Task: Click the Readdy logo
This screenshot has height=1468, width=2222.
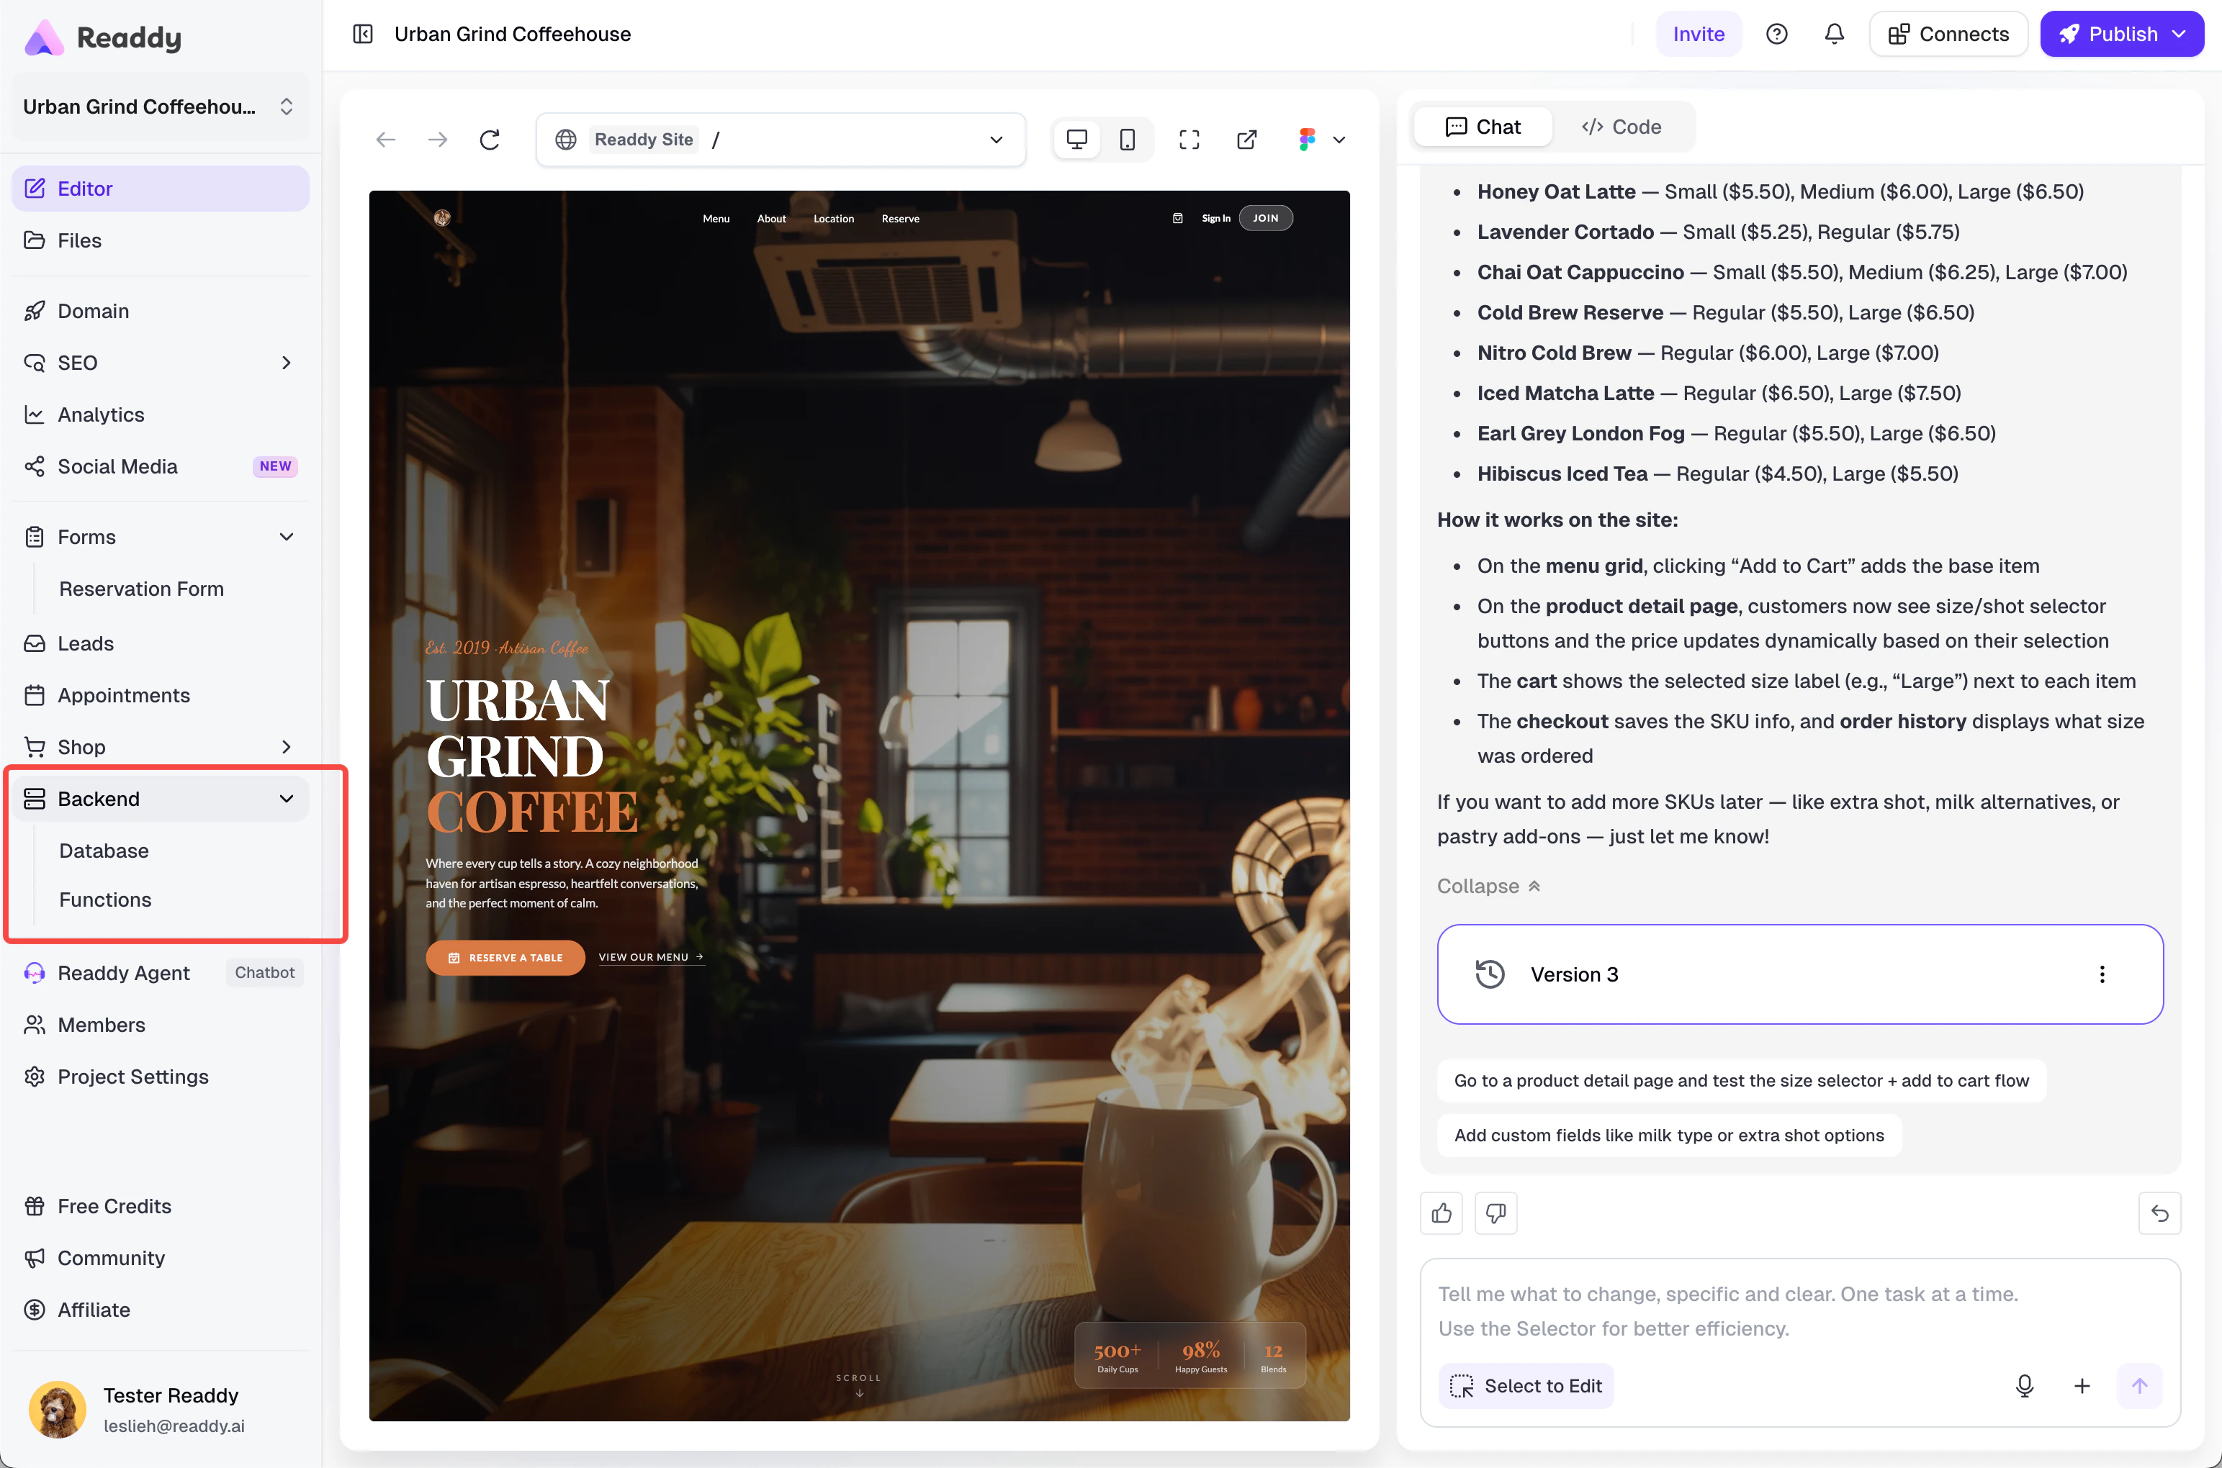Action: [103, 37]
